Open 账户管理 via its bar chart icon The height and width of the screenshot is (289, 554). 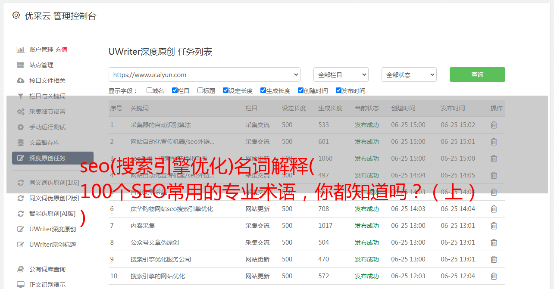(x=20, y=50)
